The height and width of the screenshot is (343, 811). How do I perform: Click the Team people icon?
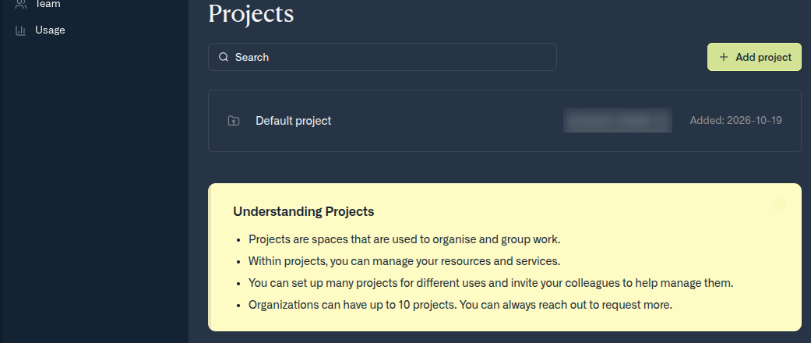(21, 4)
